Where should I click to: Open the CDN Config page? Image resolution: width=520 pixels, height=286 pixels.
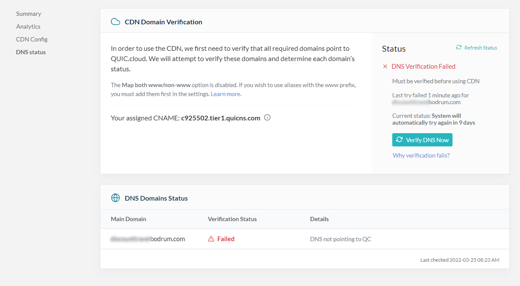pos(32,39)
